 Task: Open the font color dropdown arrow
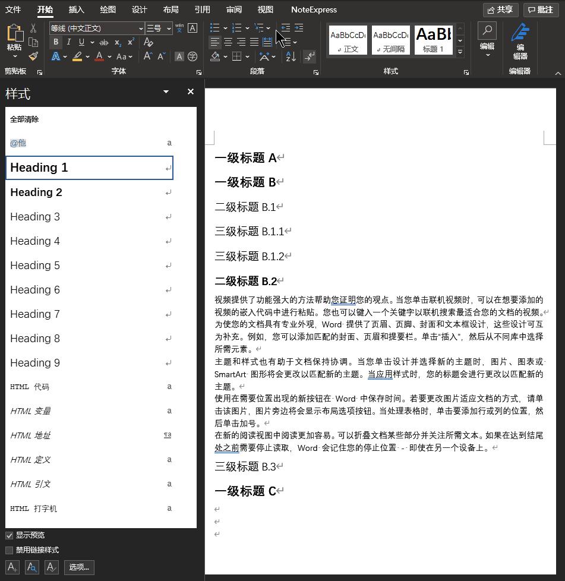point(110,56)
